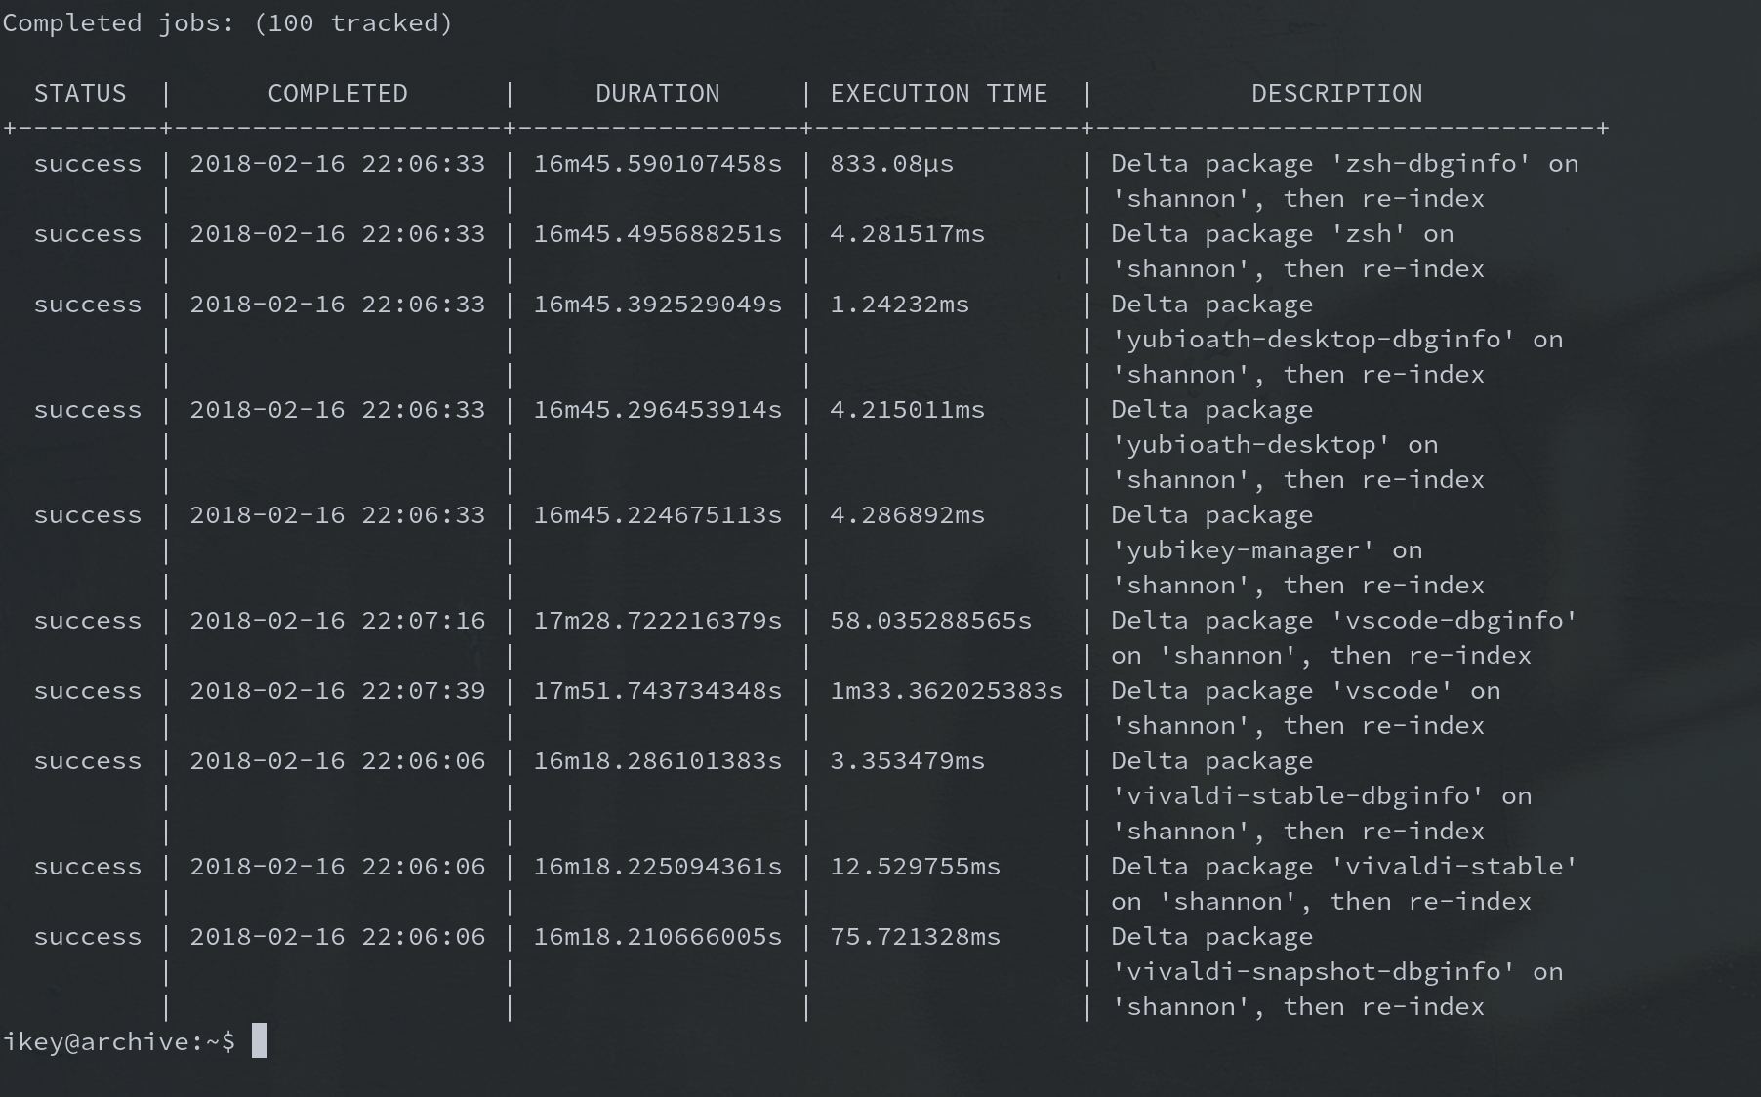The width and height of the screenshot is (1761, 1097).
Task: Click duration 16m18.286101383s
Action: click(x=658, y=760)
